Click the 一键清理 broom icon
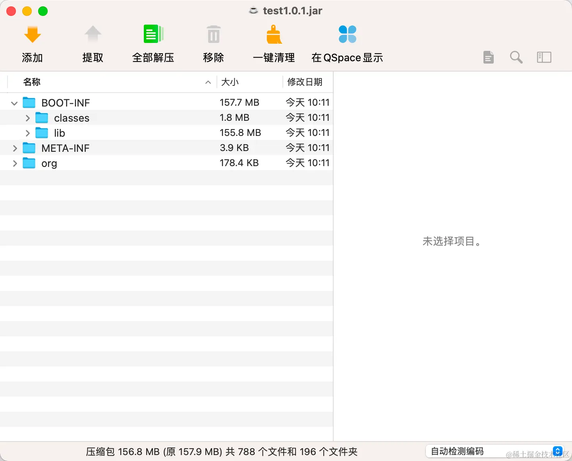 coord(274,34)
